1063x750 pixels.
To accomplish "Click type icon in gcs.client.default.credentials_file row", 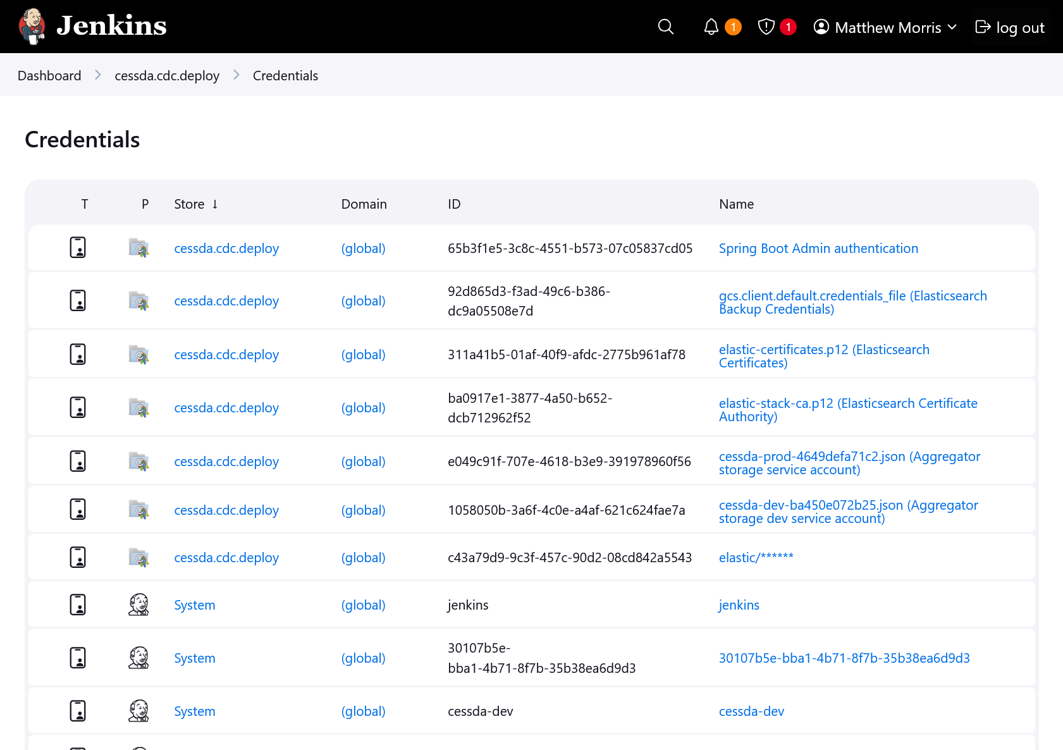I will coord(78,300).
